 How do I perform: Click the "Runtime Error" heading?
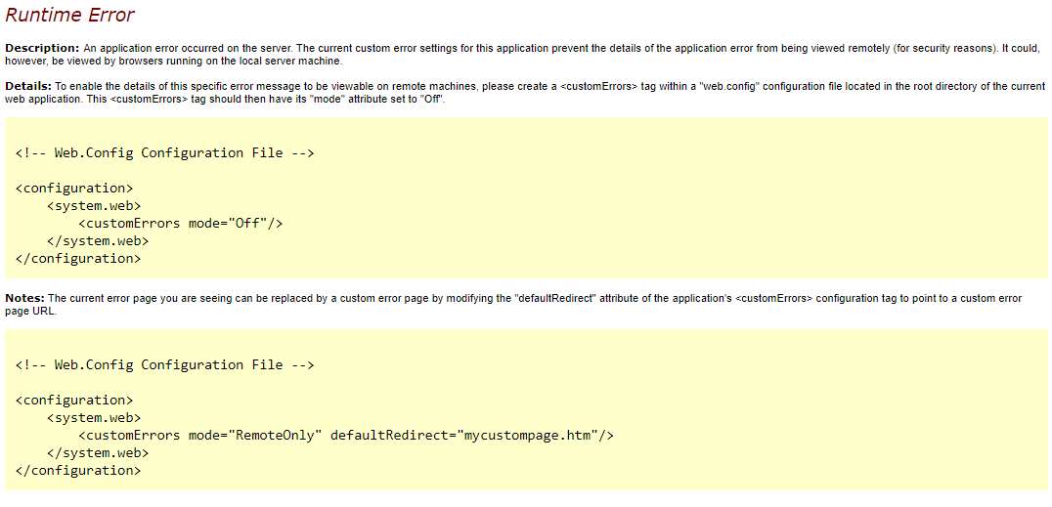coord(69,15)
